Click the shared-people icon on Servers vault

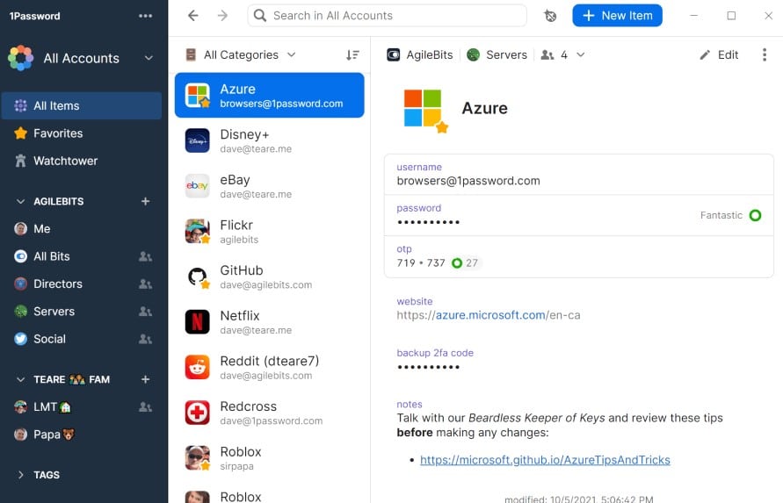click(x=145, y=312)
